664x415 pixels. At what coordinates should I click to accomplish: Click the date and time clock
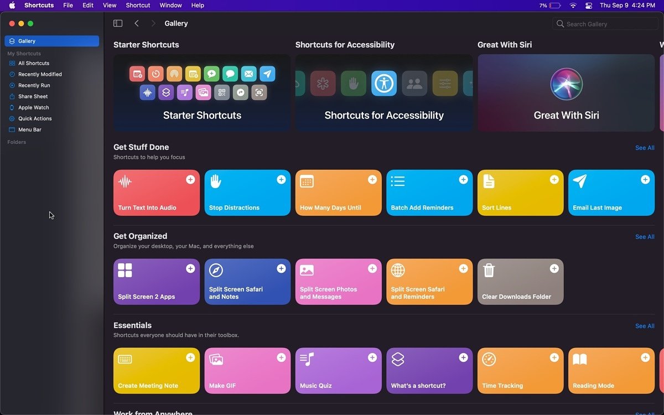click(x=627, y=6)
